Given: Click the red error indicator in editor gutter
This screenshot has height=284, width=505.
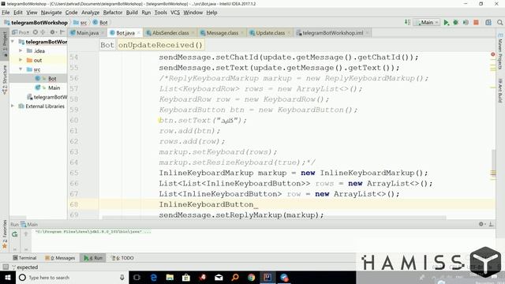Looking at the screenshot, I should (492, 54).
